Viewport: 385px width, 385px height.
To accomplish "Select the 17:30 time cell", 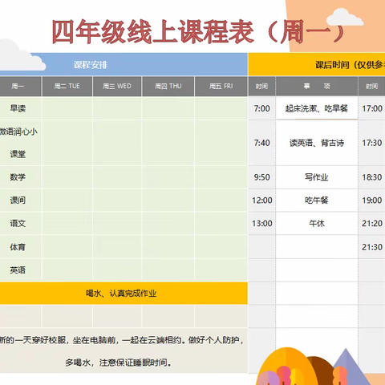I will pyautogui.click(x=372, y=143).
